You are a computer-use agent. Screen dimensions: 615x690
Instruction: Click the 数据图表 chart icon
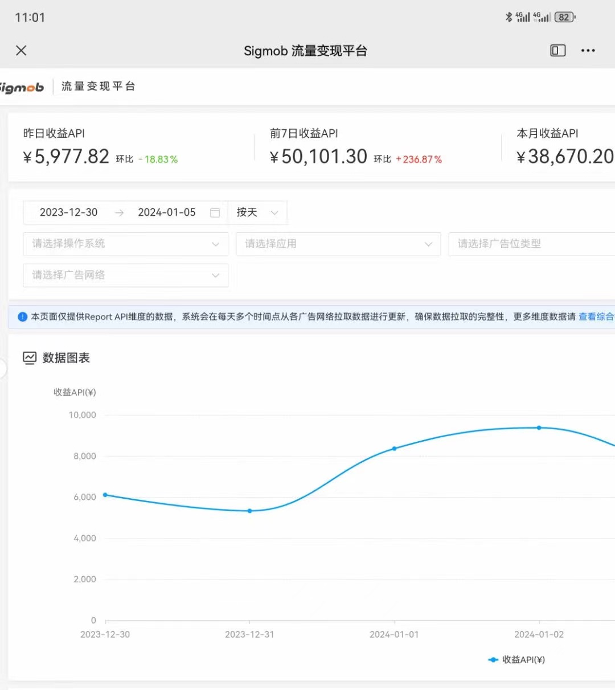(x=30, y=358)
